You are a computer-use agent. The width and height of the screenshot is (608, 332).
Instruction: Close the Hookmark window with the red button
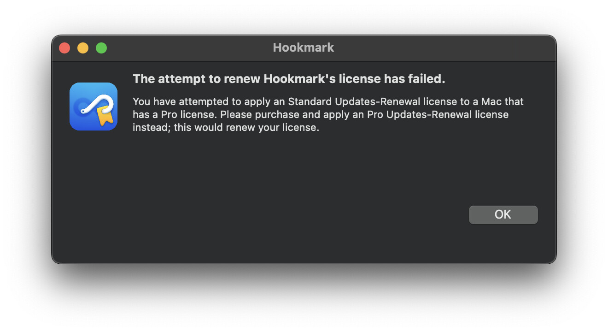coord(64,48)
